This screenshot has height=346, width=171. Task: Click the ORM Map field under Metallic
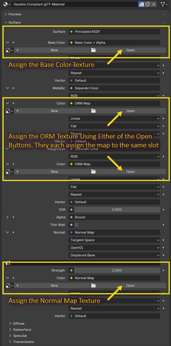(x=114, y=103)
